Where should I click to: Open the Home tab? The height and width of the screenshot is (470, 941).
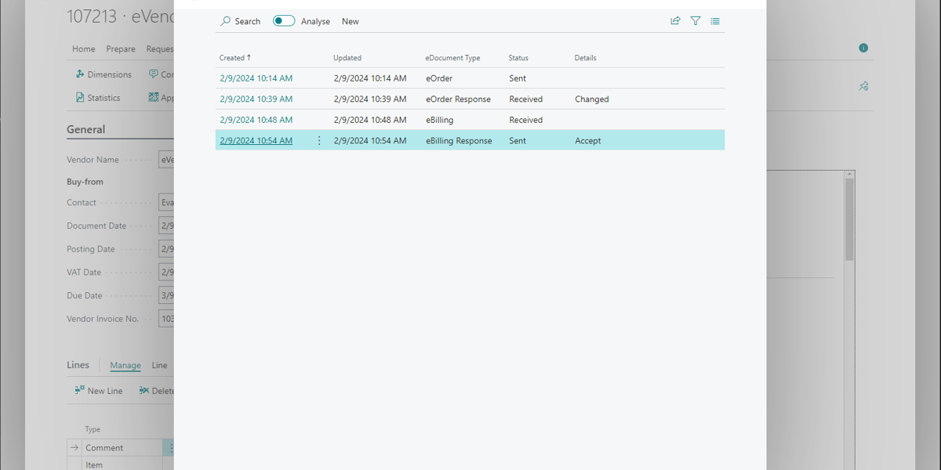coord(84,49)
